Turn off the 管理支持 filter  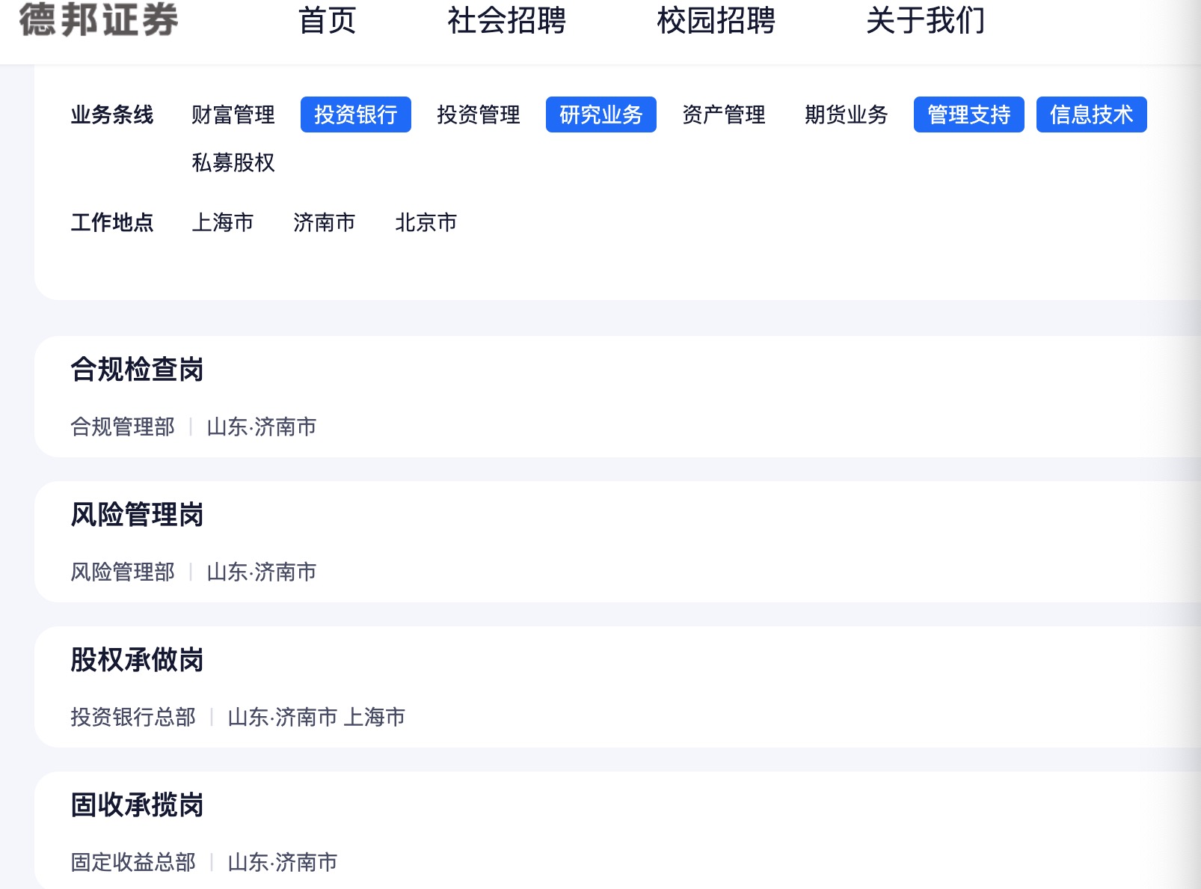click(x=968, y=114)
